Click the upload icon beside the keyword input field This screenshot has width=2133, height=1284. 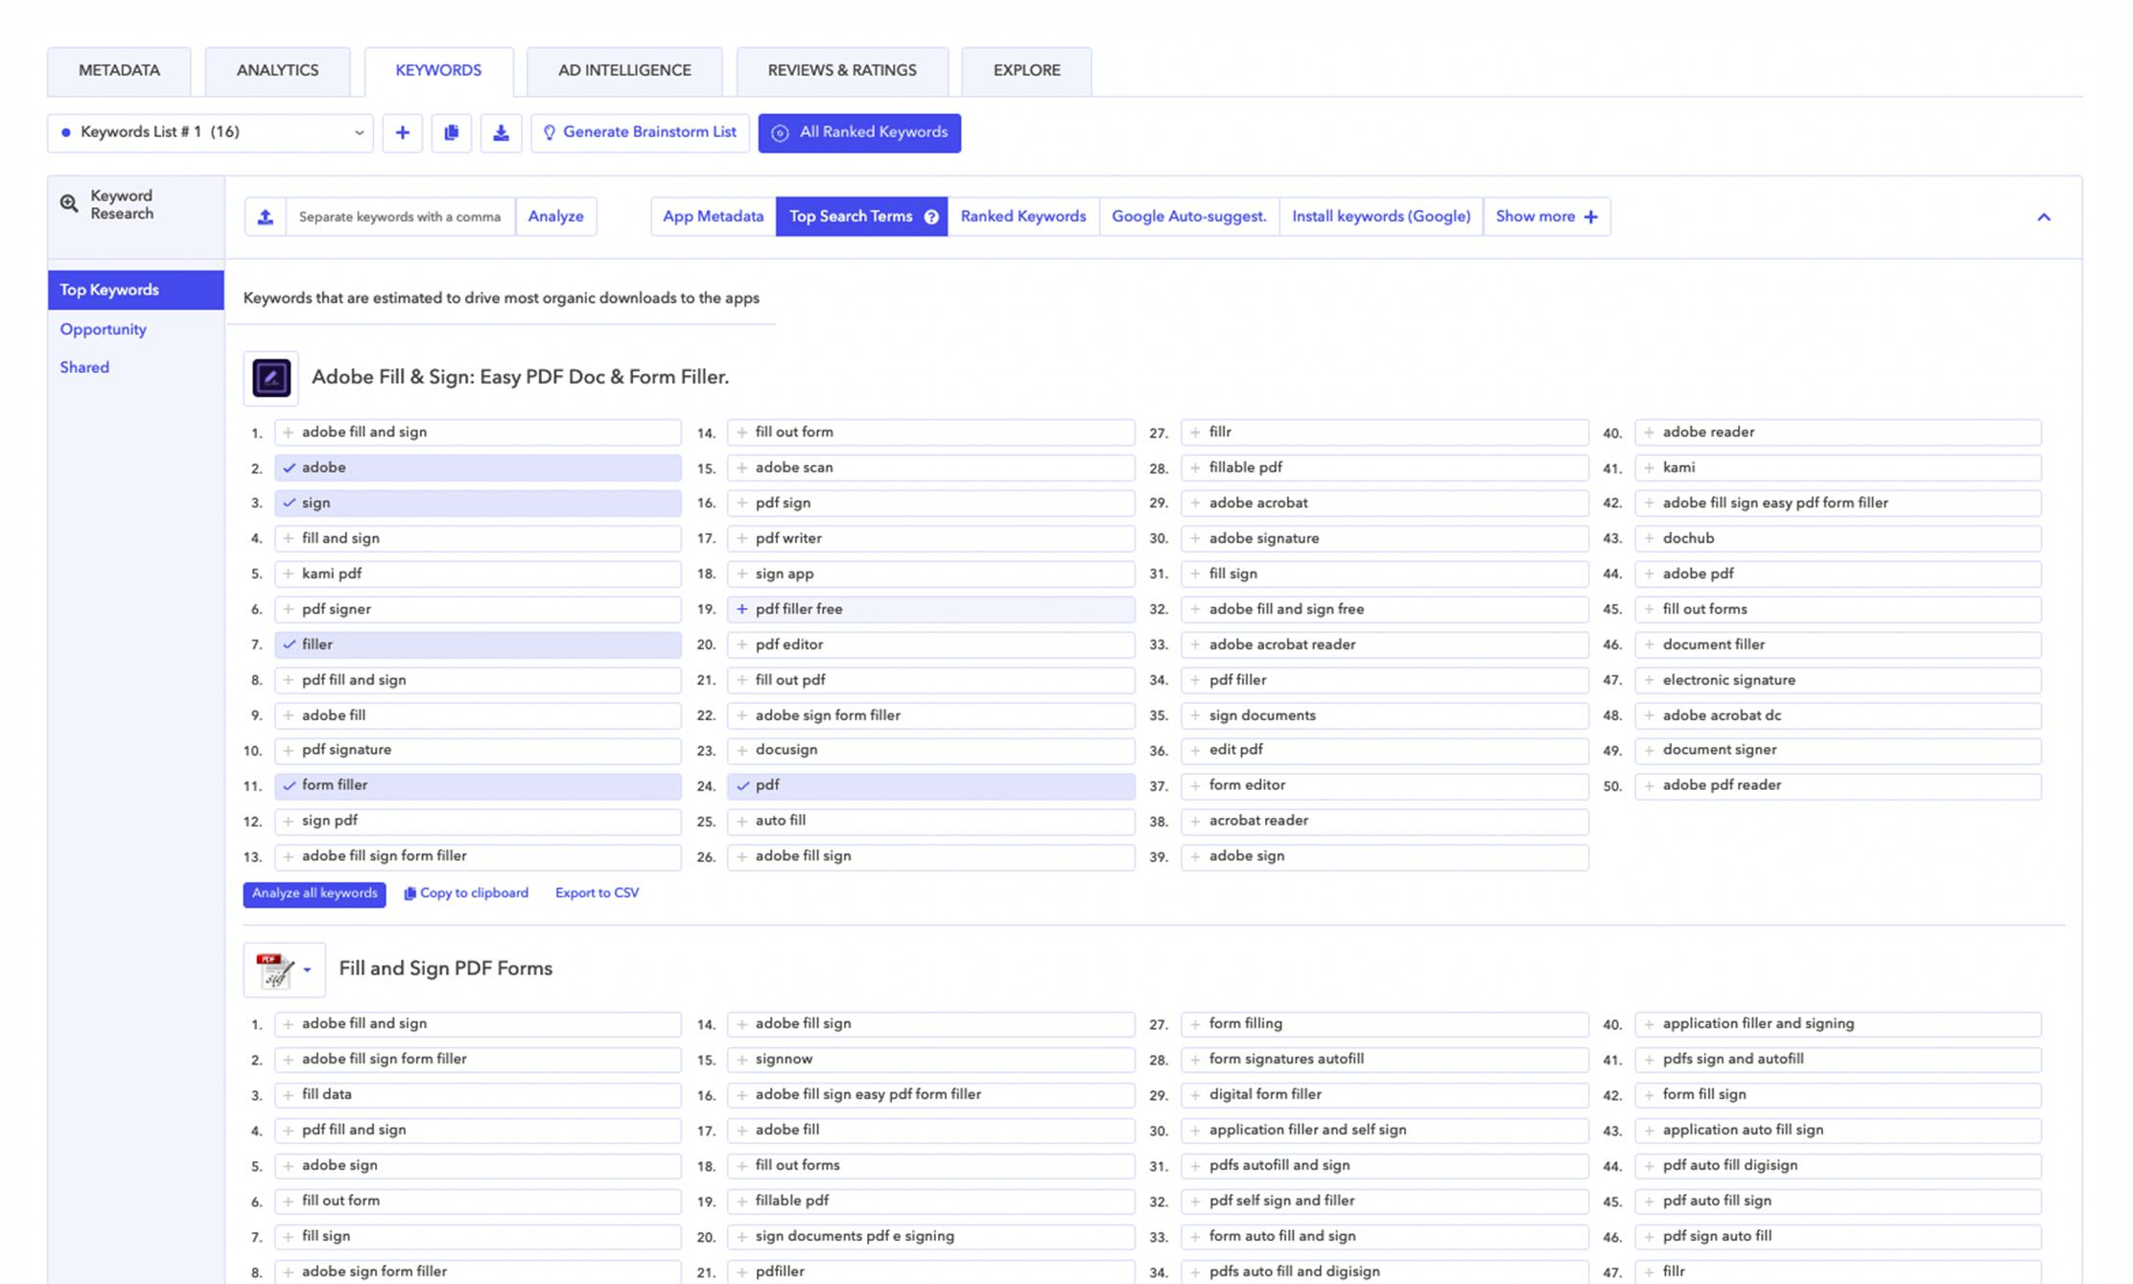pyautogui.click(x=265, y=216)
